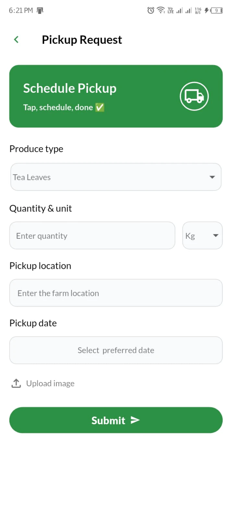The image size is (232, 519).
Task: Tap the Enter the farm location field
Action: pyautogui.click(x=116, y=293)
